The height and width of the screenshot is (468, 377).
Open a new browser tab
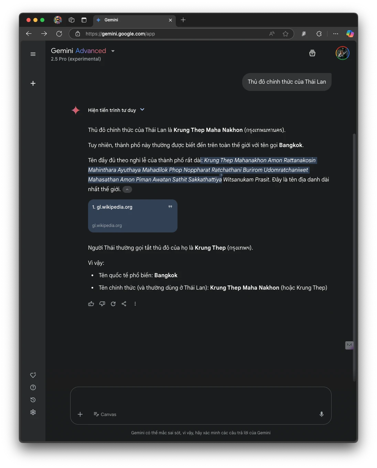[183, 20]
